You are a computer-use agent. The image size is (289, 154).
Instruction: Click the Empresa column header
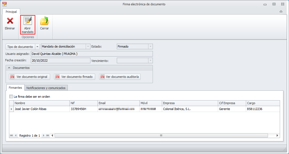(x=190, y=103)
